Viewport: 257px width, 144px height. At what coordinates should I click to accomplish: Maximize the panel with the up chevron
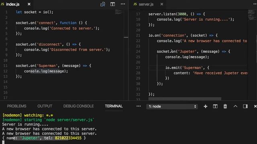(x=235, y=106)
